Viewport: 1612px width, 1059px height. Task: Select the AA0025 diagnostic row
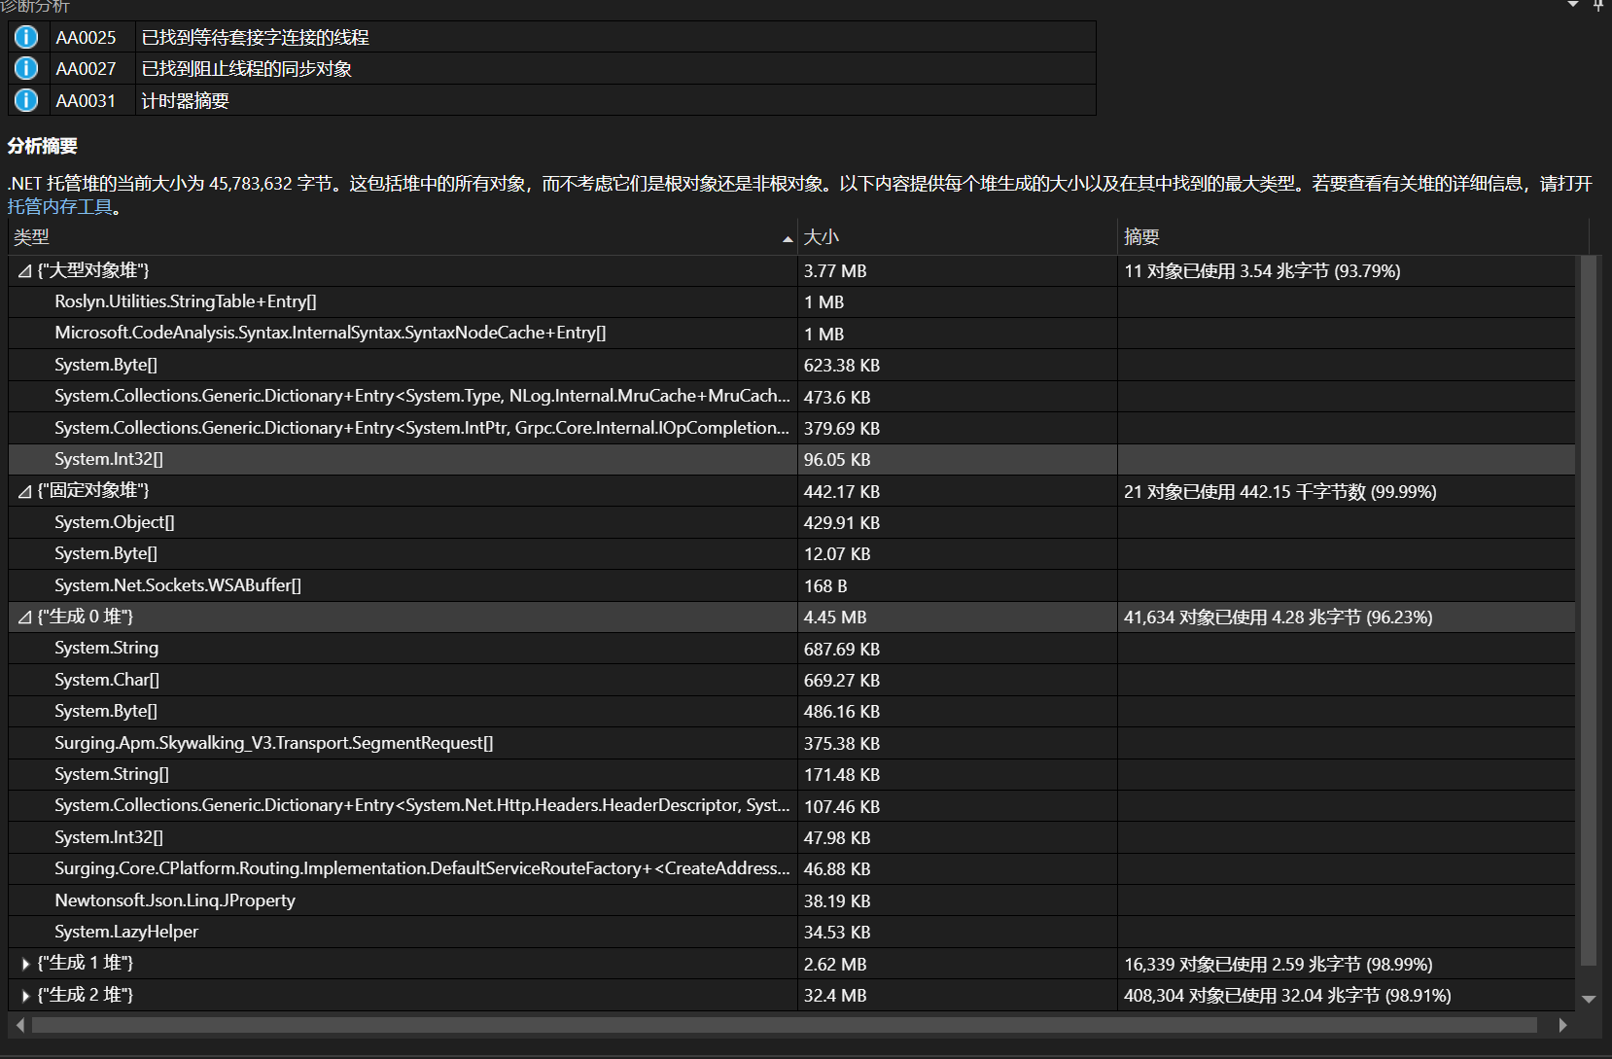pos(389,37)
